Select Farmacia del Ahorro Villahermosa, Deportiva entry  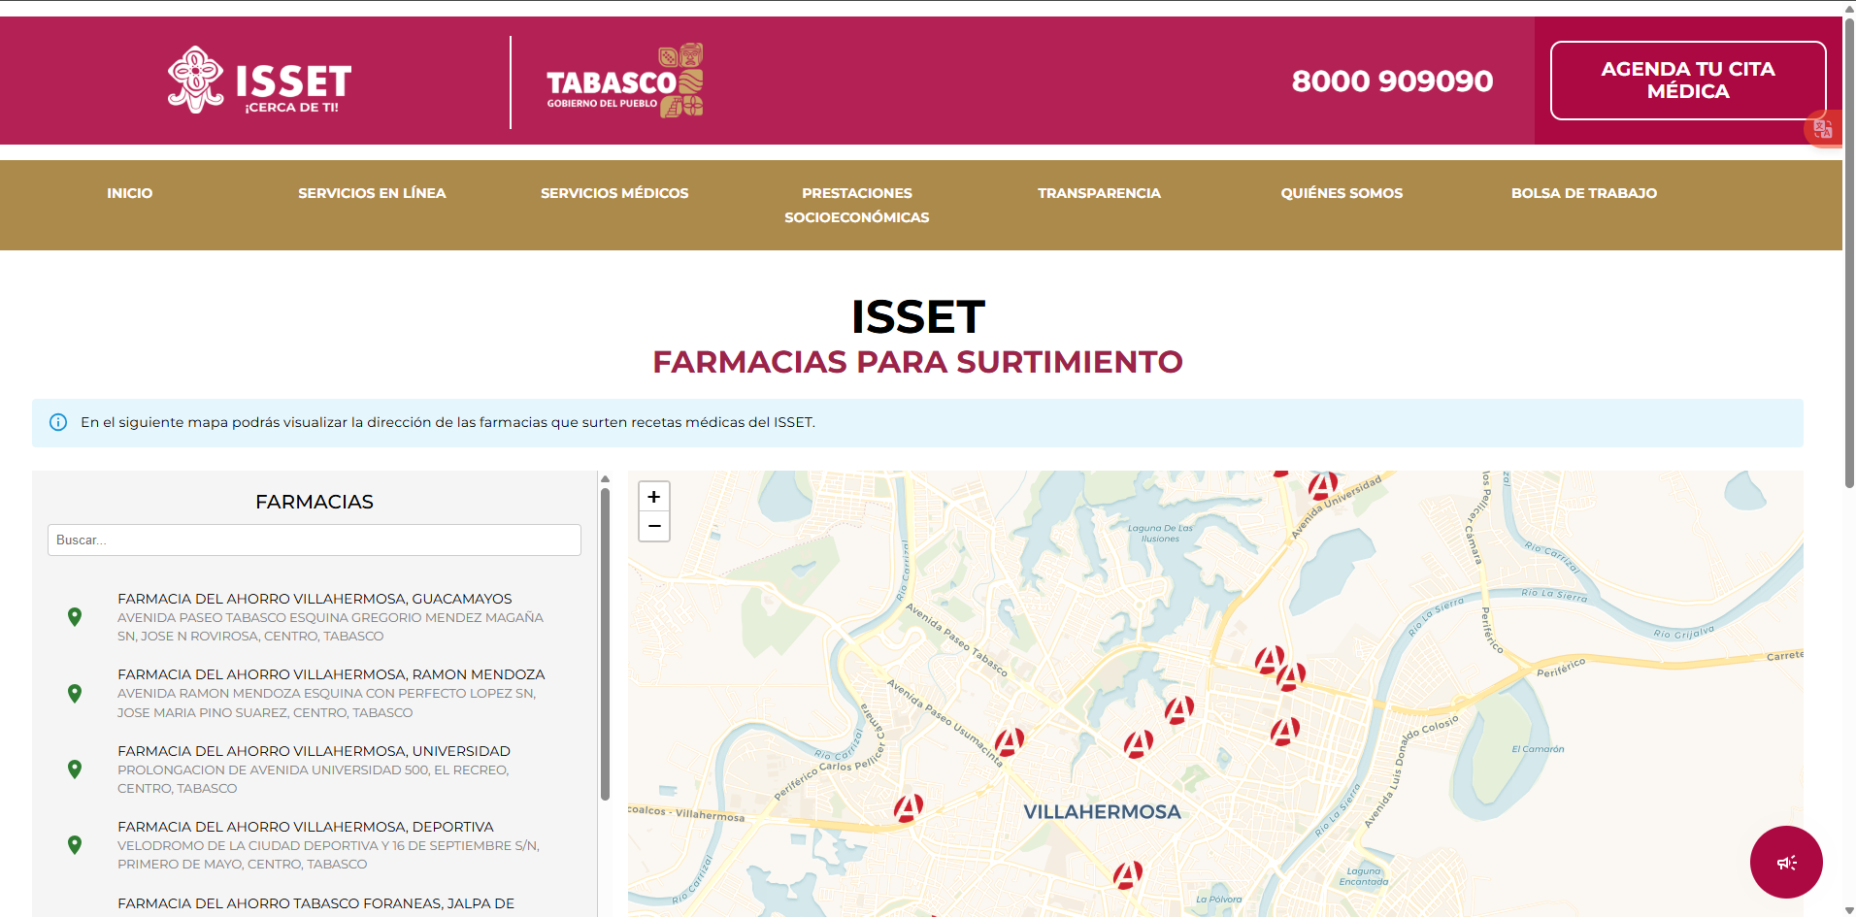[315, 845]
